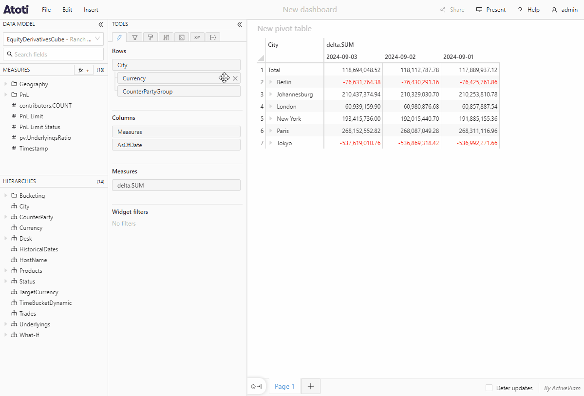Screen dimensions: 584x396
Task: Click the contributors.COUNT measure
Action: pyautogui.click(x=45, y=105)
